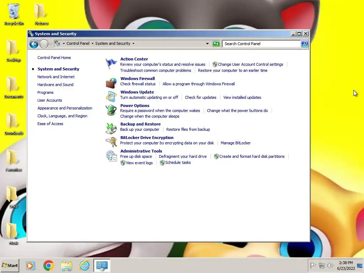Click System and Security in the breadcrumb

[113, 43]
